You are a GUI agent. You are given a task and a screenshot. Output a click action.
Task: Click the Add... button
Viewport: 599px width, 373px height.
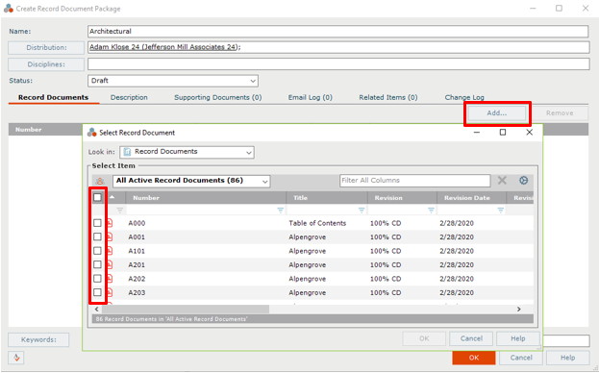[497, 113]
